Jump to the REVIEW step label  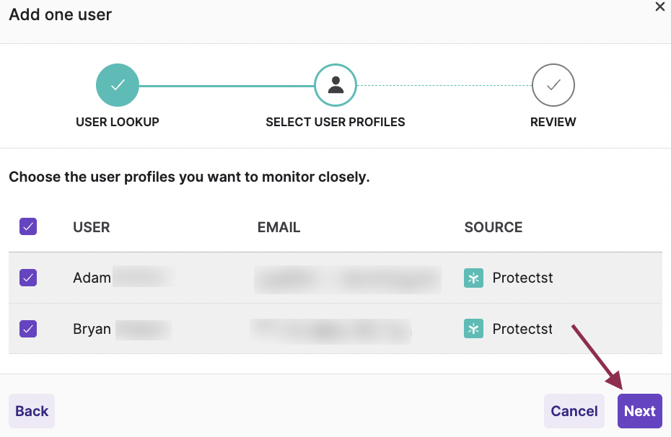tap(553, 122)
